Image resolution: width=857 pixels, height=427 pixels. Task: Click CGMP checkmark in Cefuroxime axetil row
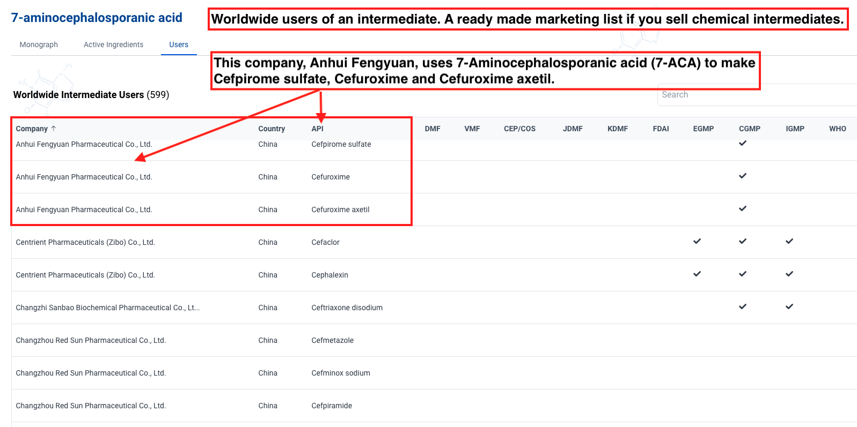coord(743,208)
